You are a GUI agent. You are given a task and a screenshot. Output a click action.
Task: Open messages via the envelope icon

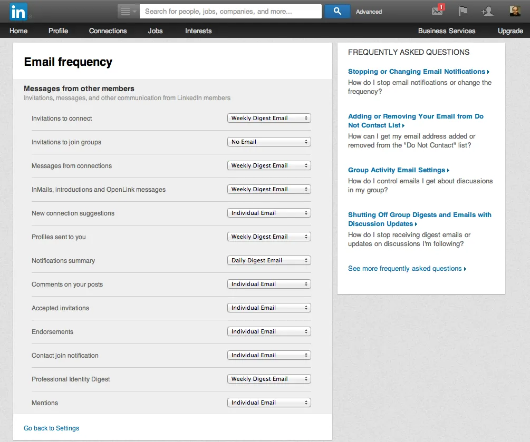point(437,11)
